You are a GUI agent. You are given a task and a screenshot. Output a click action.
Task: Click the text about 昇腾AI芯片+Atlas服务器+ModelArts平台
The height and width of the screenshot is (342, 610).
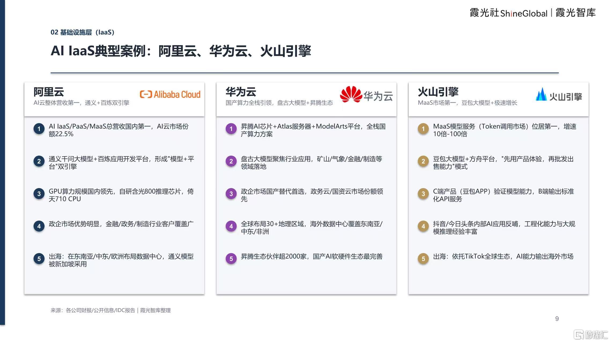313,130
